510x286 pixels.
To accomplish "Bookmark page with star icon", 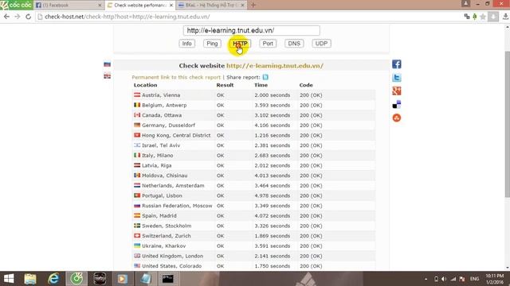I will (483, 17).
